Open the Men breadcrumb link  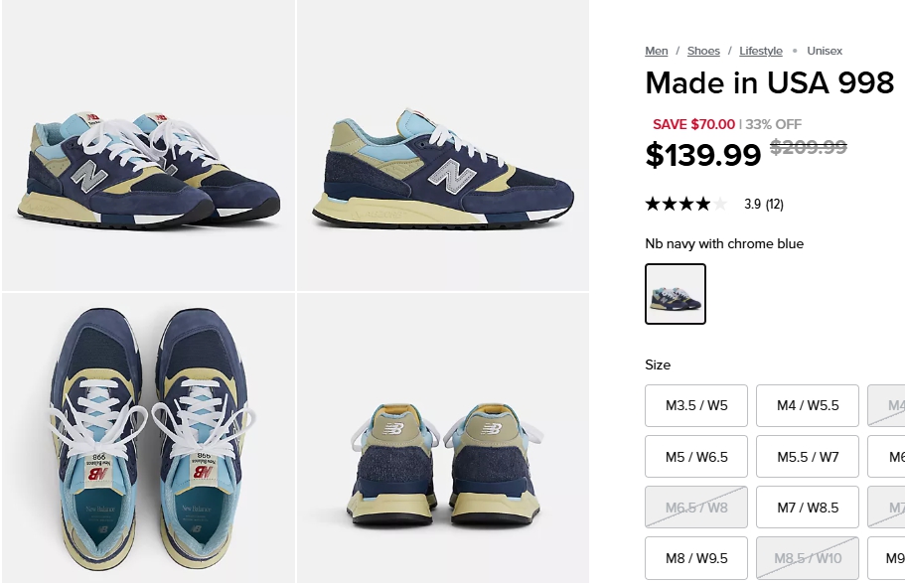pyautogui.click(x=657, y=51)
